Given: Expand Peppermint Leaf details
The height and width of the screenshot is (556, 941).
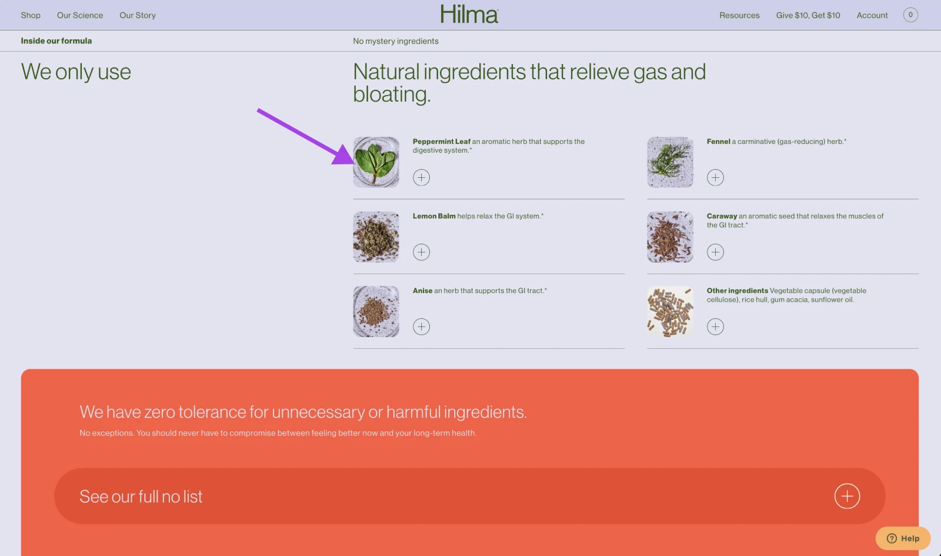Looking at the screenshot, I should pos(421,177).
